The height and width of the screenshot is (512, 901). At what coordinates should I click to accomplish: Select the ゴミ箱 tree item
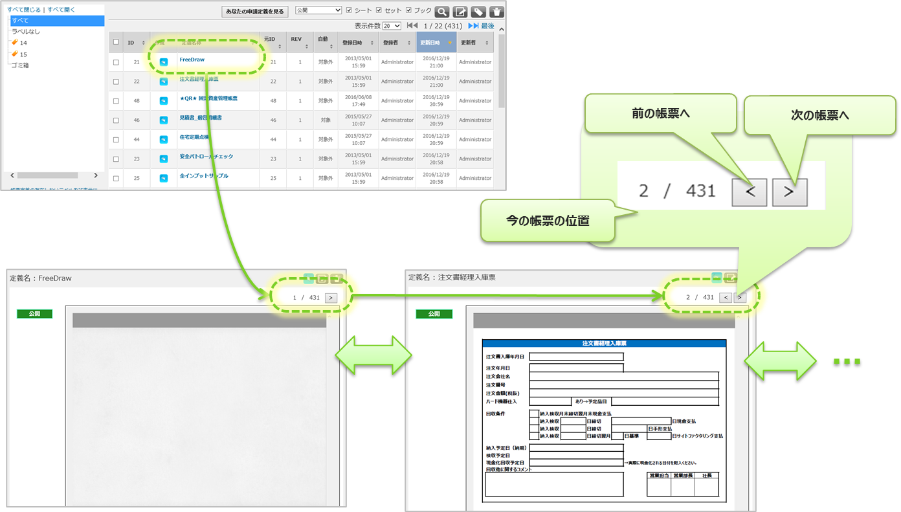(20, 65)
